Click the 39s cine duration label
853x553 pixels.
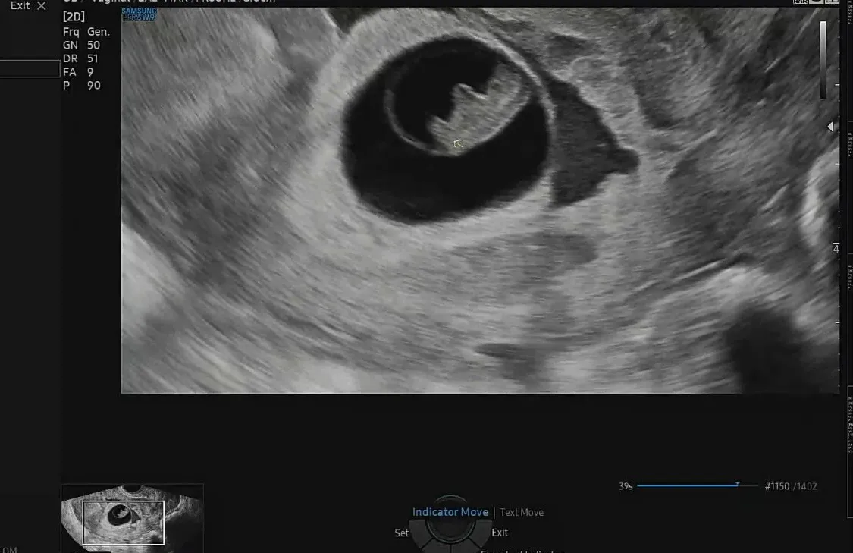(x=626, y=486)
